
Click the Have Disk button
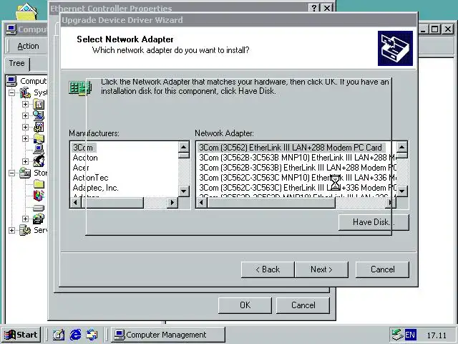click(374, 222)
